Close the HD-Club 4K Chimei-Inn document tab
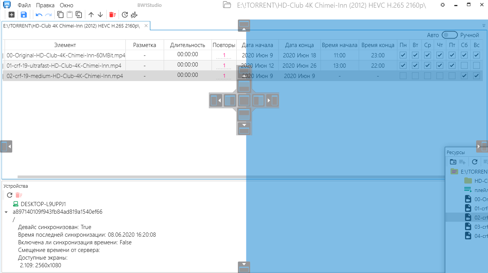The image size is (488, 273). pos(146,26)
